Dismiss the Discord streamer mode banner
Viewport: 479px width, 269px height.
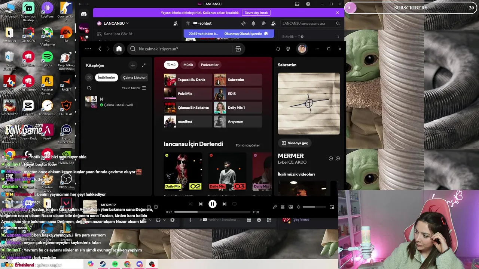click(x=338, y=13)
